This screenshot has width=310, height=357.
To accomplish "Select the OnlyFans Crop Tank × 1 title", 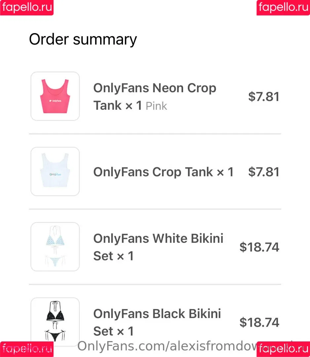I will pos(163,172).
